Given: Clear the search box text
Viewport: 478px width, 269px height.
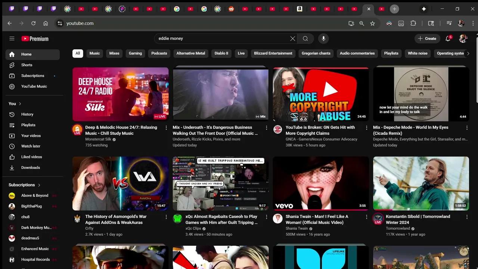Looking at the screenshot, I should click(293, 38).
